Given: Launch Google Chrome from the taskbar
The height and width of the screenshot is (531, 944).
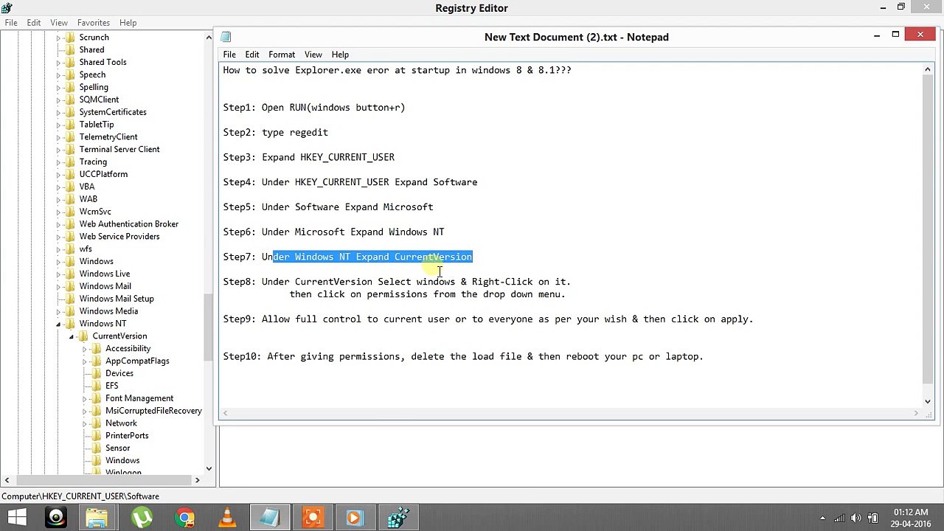Looking at the screenshot, I should pos(184,517).
